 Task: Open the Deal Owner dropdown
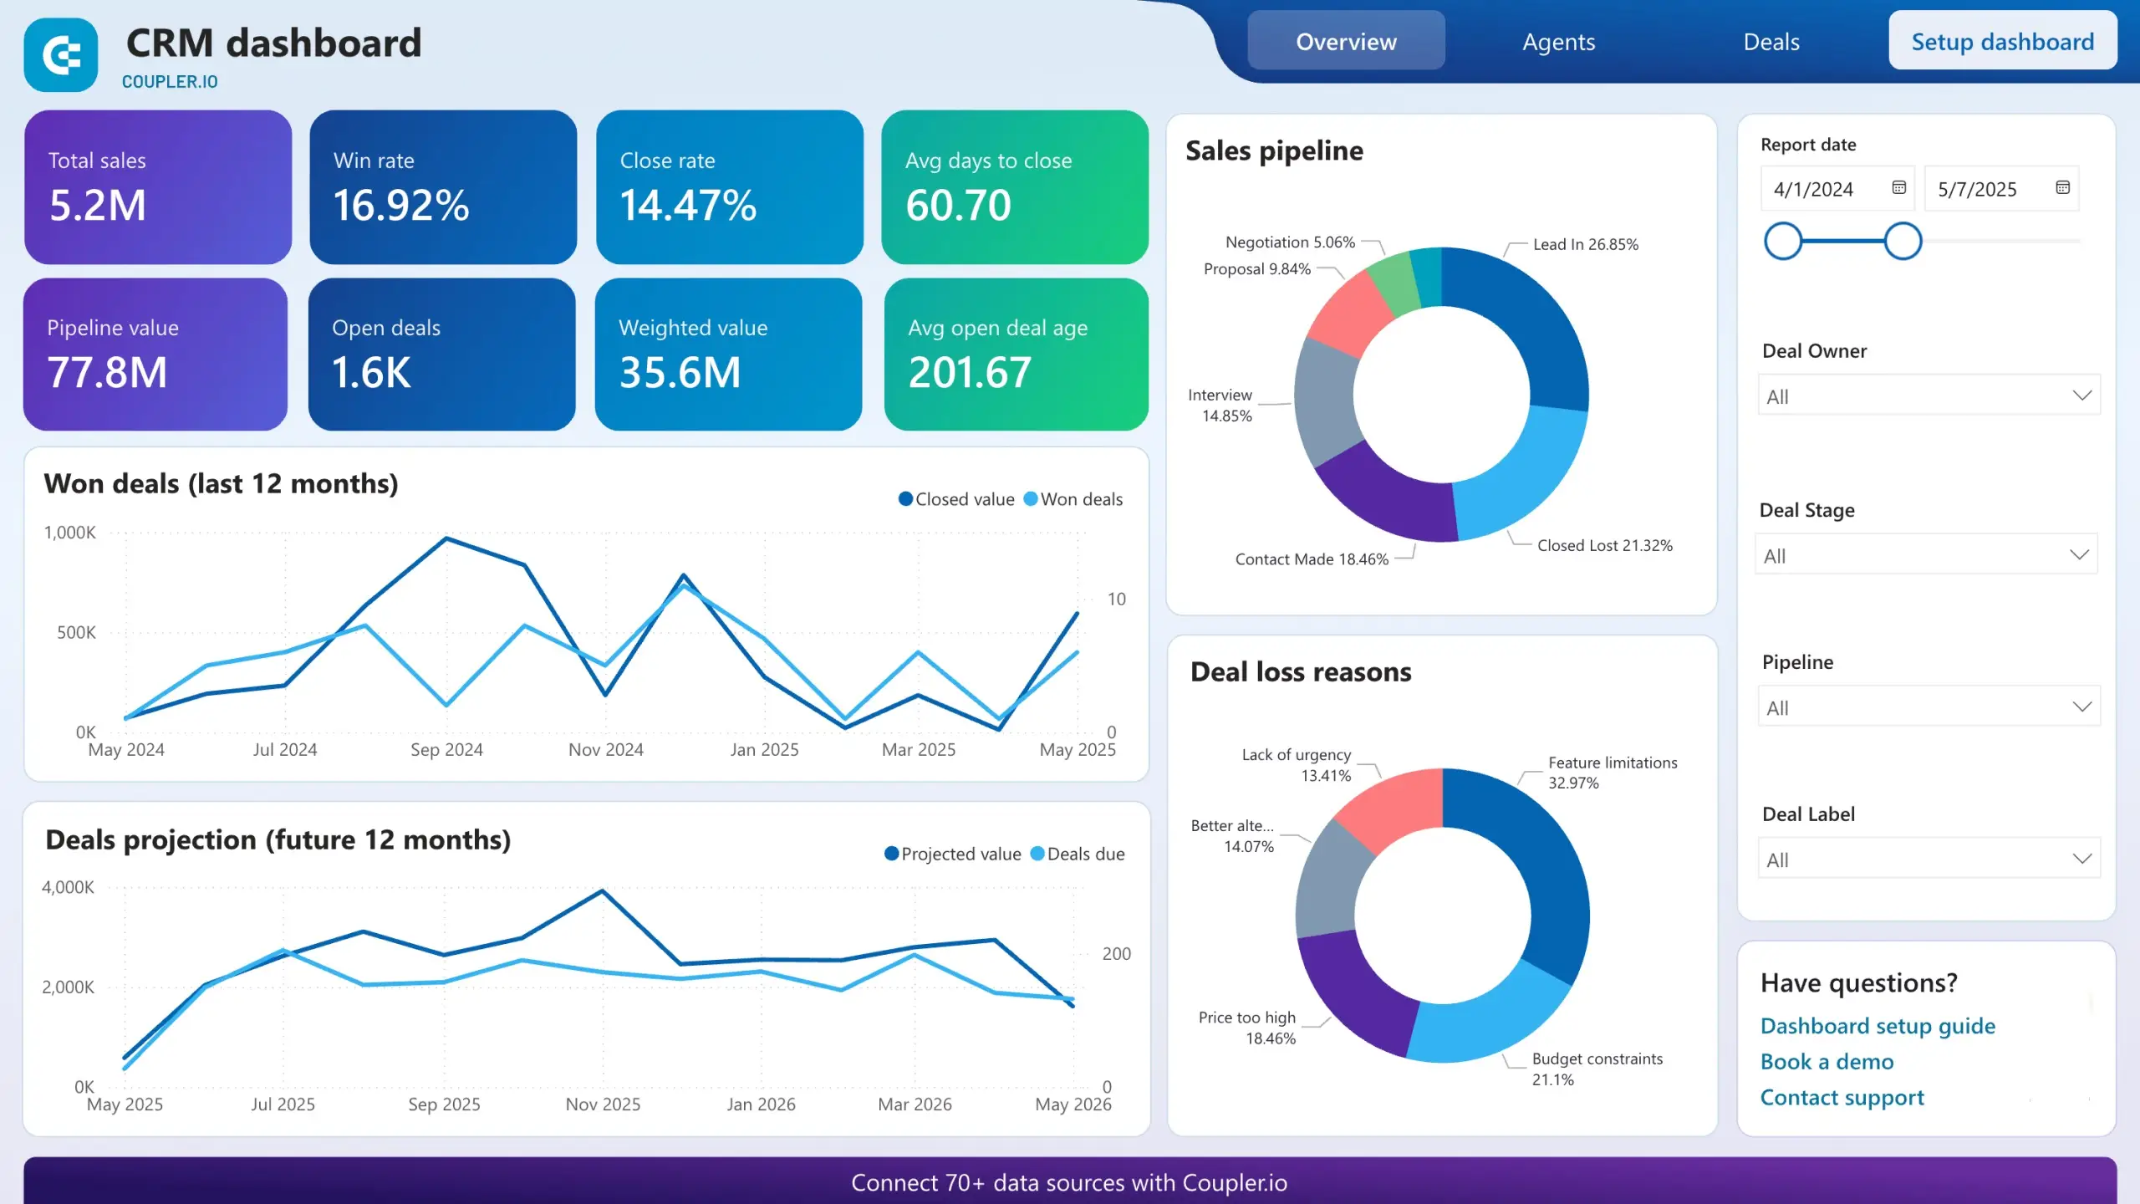1928,395
